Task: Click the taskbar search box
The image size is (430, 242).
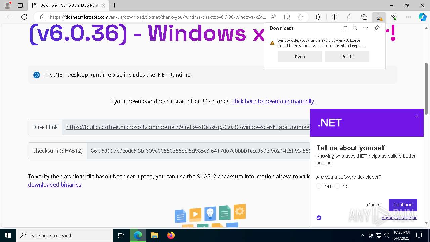Action: pyautogui.click(x=64, y=235)
